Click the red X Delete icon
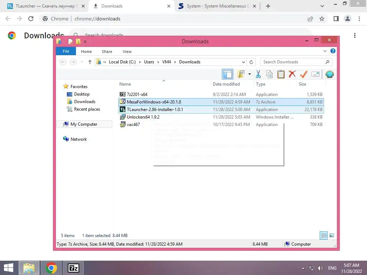367x275 pixels. coord(292,74)
